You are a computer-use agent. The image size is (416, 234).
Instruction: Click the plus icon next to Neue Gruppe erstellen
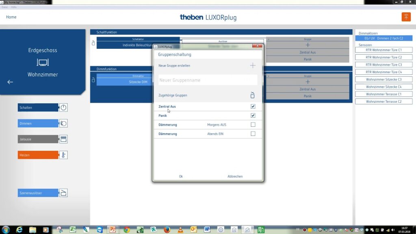pyautogui.click(x=253, y=65)
